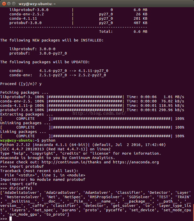Click 'set_mode_gpu' in the dir output
The width and height of the screenshot is (194, 221).
point(23,215)
